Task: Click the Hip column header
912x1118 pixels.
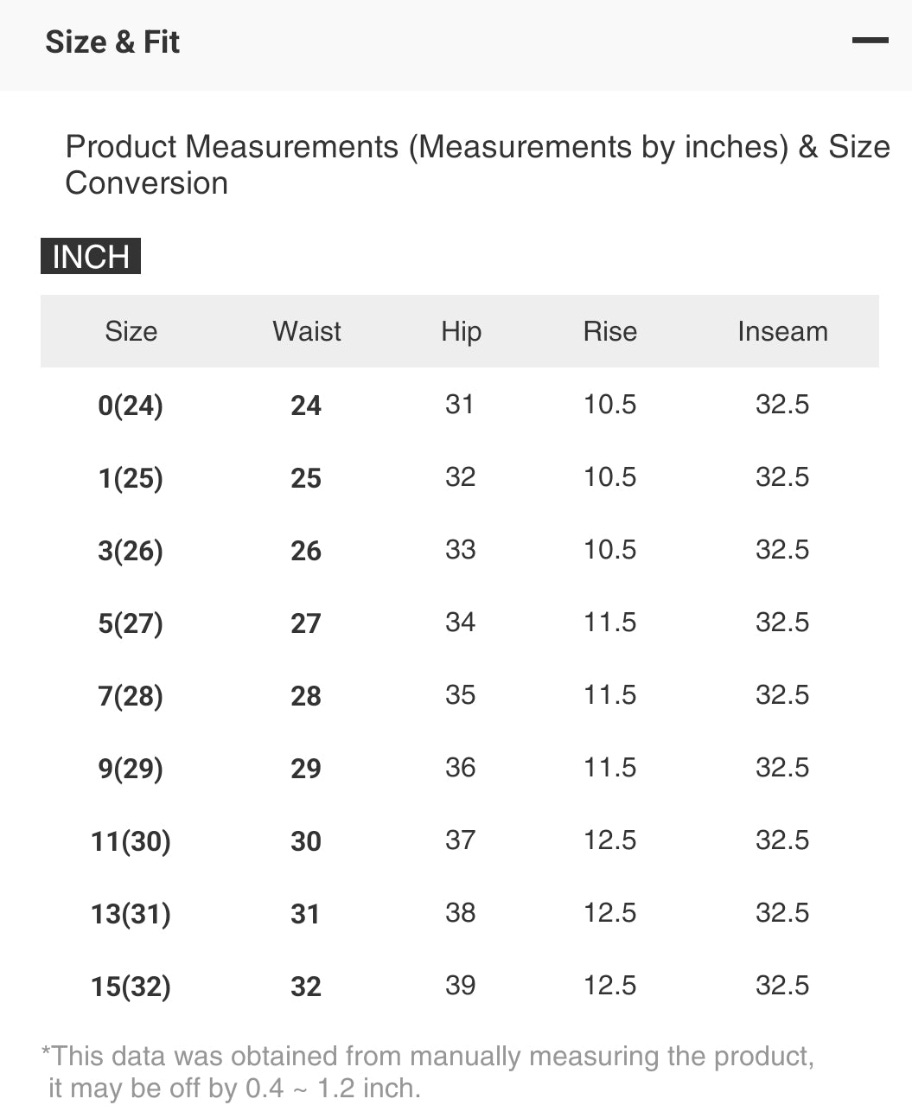Action: [x=460, y=331]
